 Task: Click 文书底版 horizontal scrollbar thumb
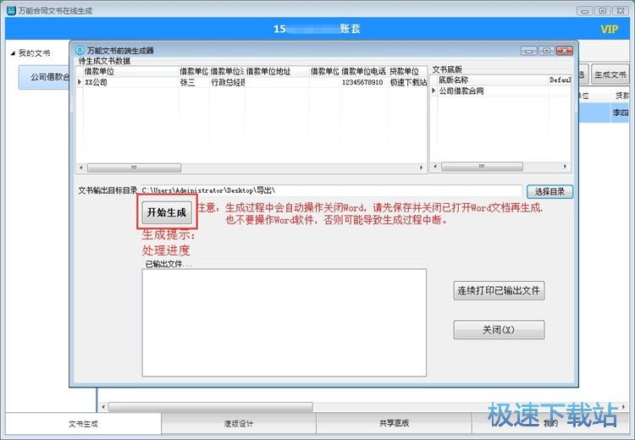click(482, 167)
